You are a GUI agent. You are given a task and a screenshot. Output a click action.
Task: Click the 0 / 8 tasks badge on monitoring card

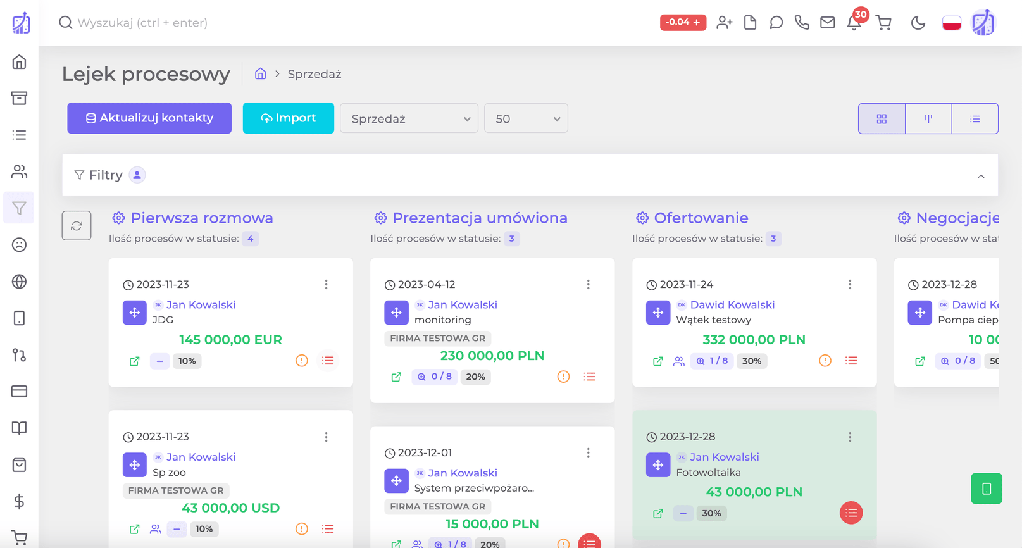click(435, 377)
